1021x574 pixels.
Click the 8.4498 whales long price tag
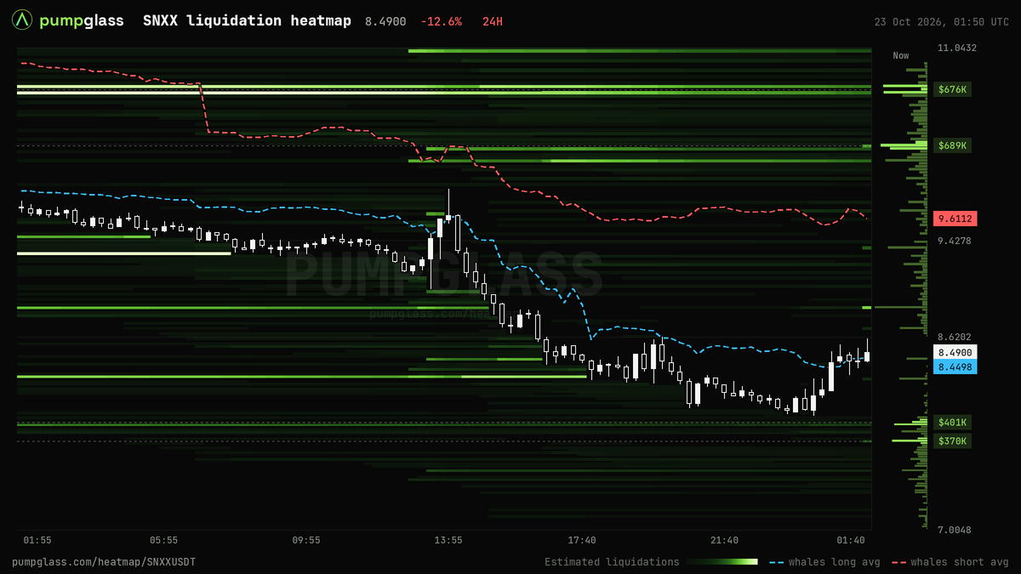click(955, 367)
